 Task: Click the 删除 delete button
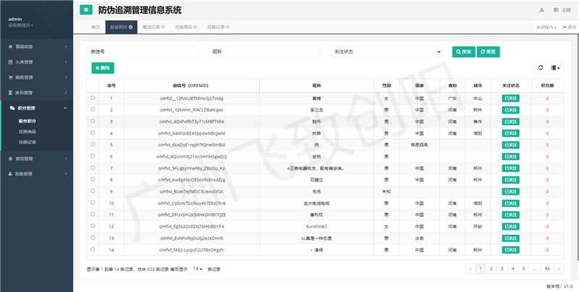[x=103, y=67]
